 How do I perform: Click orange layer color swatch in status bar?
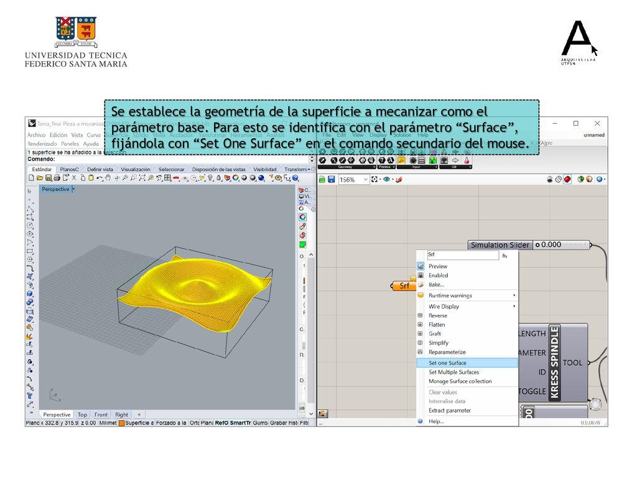[121, 423]
